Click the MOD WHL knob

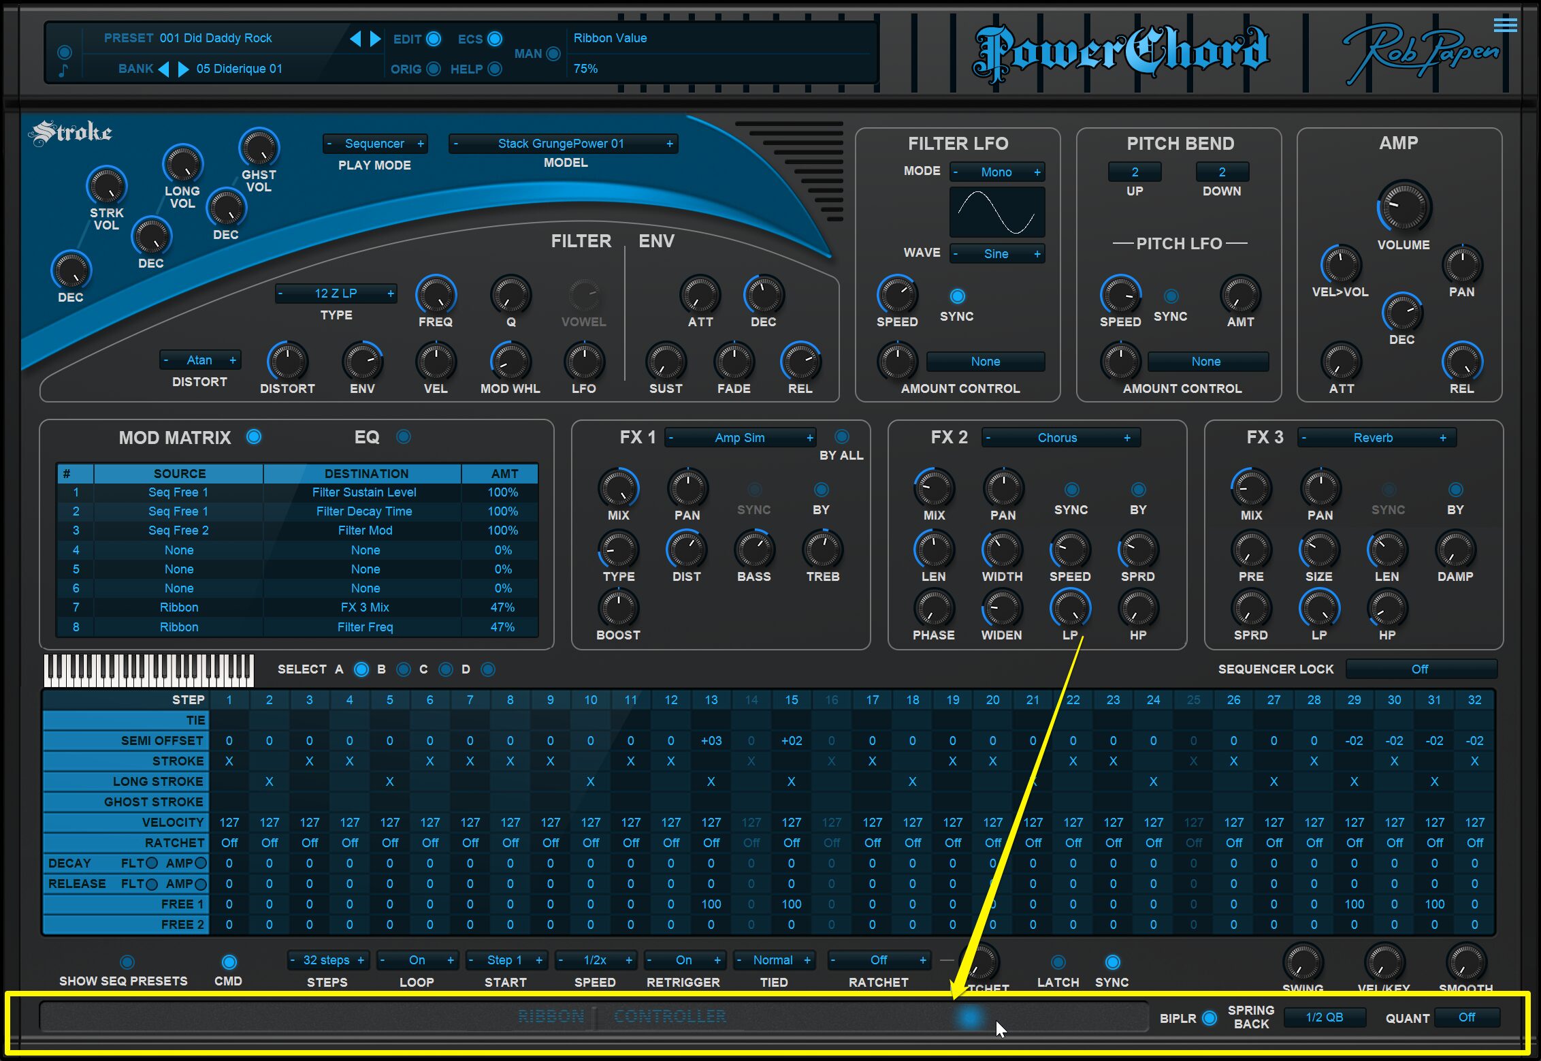coord(510,361)
